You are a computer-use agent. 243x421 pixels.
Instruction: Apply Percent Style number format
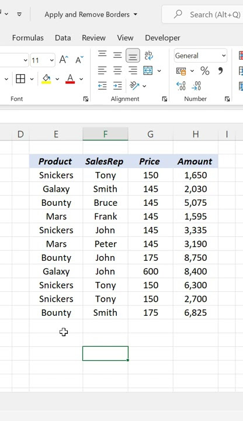[204, 71]
